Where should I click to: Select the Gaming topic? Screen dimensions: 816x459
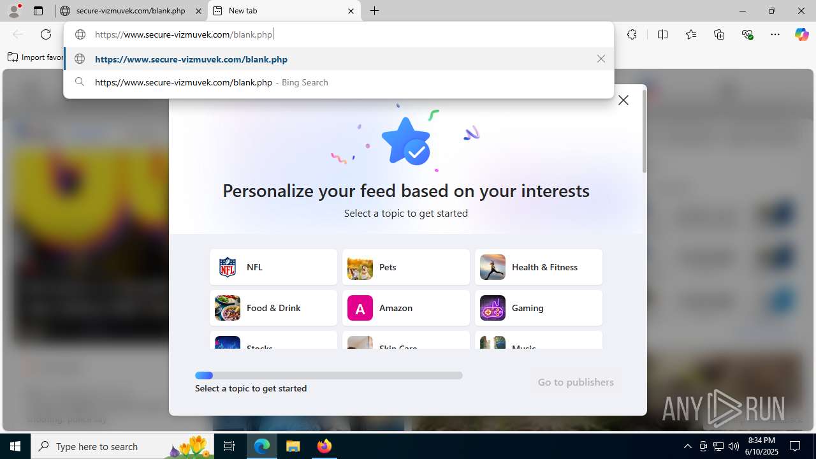click(539, 308)
